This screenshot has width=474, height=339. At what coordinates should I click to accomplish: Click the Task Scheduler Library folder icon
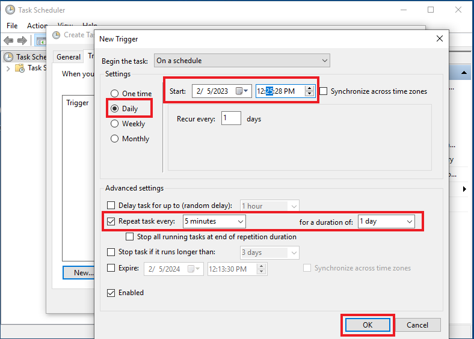click(20, 68)
